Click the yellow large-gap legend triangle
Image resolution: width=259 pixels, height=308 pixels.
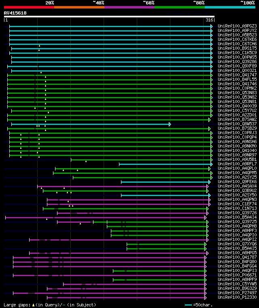point(33,305)
